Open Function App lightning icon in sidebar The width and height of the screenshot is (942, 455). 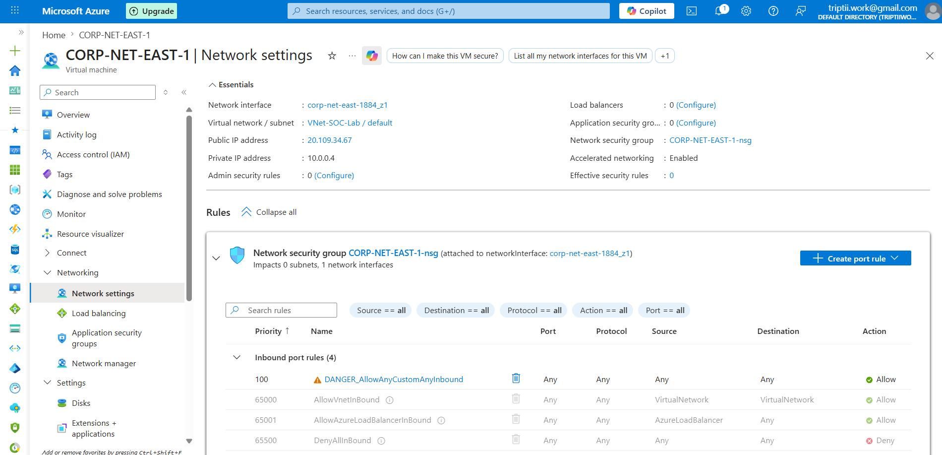[x=15, y=229]
